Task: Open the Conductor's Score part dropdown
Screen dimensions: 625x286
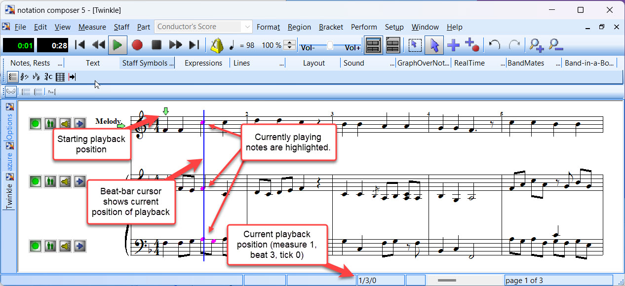Action: [x=247, y=27]
